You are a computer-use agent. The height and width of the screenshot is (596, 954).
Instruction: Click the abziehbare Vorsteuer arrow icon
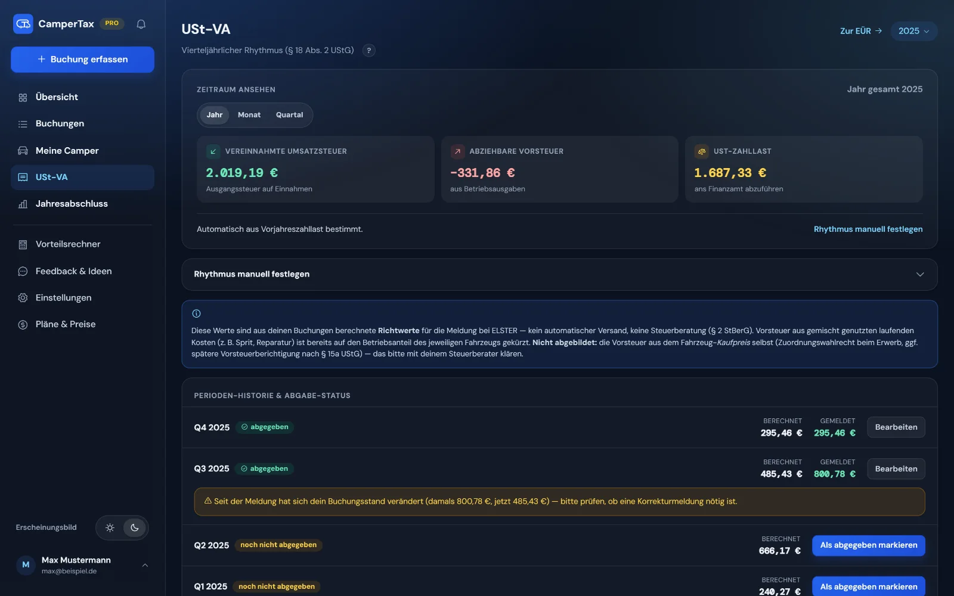[x=457, y=151]
